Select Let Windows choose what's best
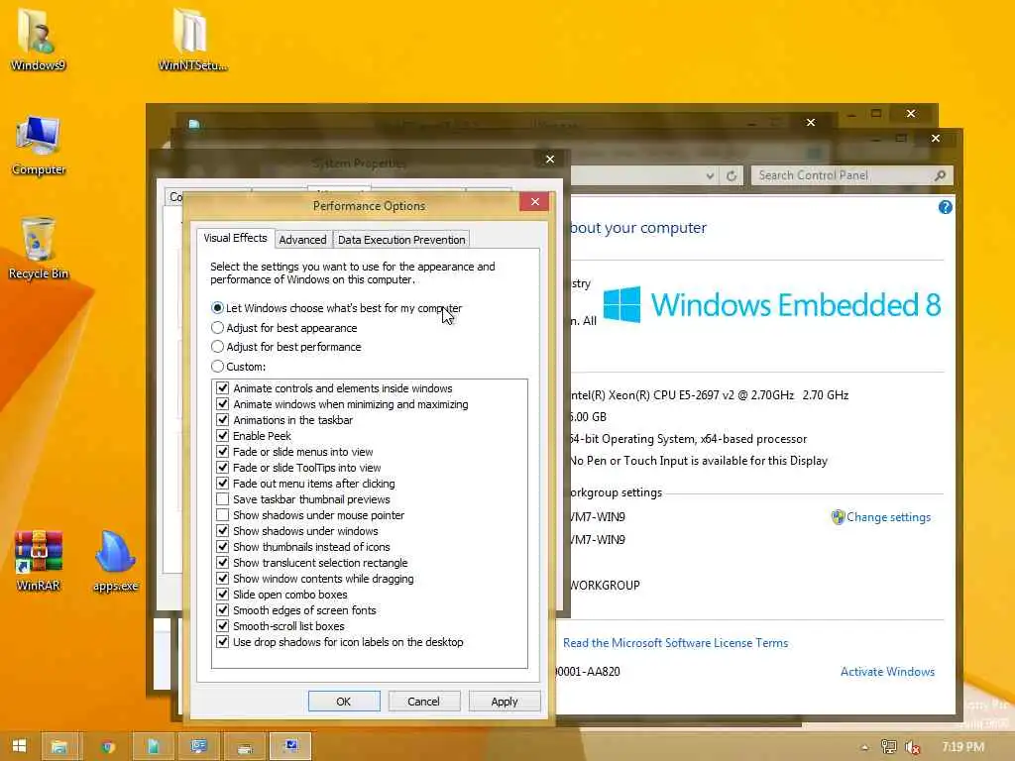 pos(337,308)
